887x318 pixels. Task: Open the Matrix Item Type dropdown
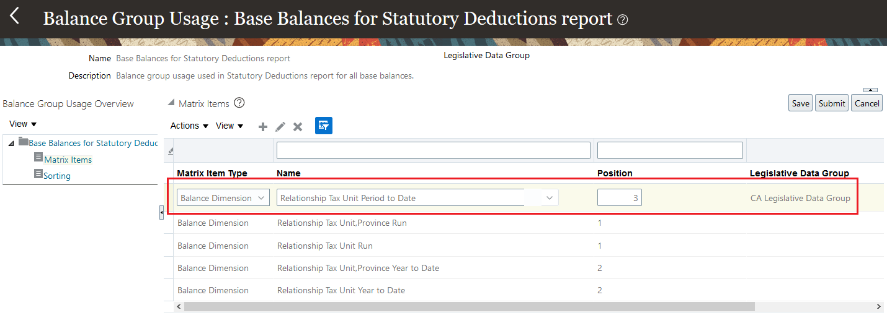(x=261, y=198)
